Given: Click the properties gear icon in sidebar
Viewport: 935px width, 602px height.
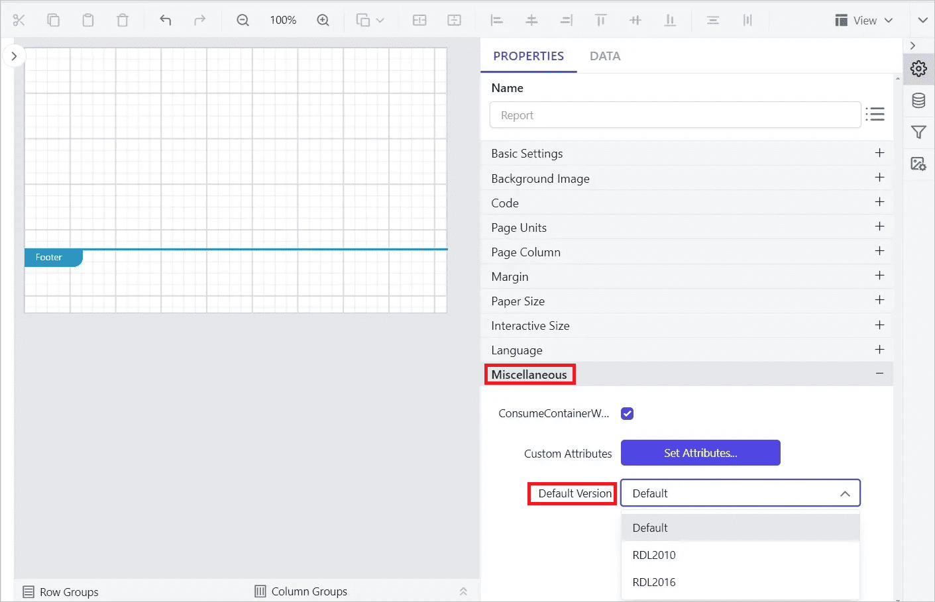Looking at the screenshot, I should (x=918, y=69).
